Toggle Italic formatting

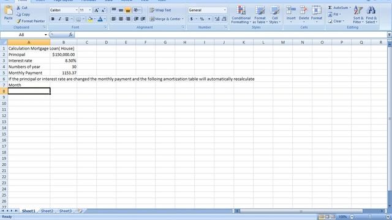(x=60, y=19)
